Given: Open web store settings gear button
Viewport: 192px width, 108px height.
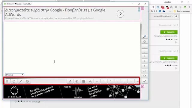Looking at the screenshot, I should [x=176, y=16].
